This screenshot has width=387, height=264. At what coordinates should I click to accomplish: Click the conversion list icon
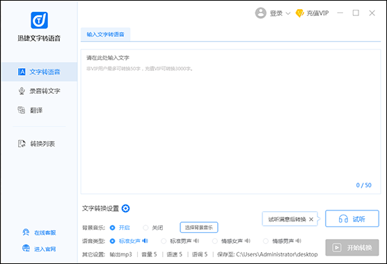click(22, 144)
